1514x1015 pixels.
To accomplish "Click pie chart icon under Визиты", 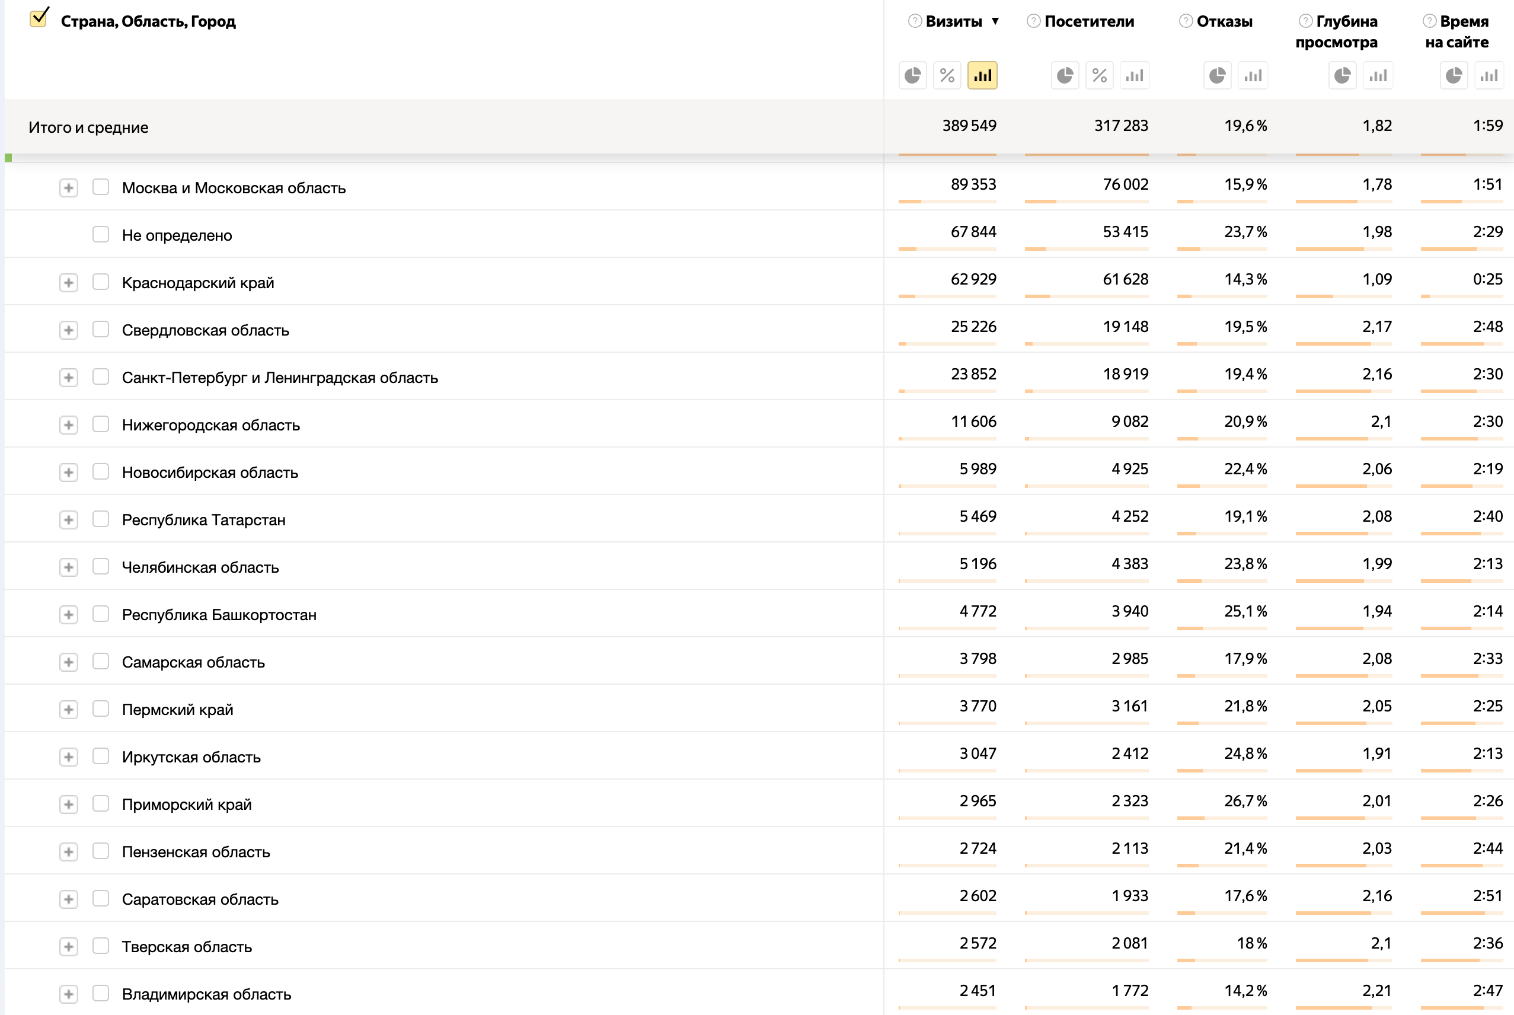I will tap(912, 76).
